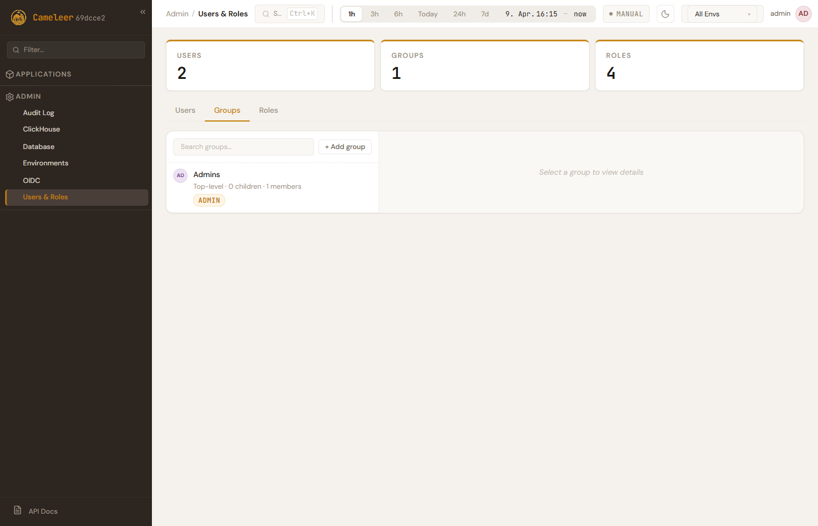The image size is (818, 526).
Task: Switch to the Roles tab
Action: coord(268,110)
